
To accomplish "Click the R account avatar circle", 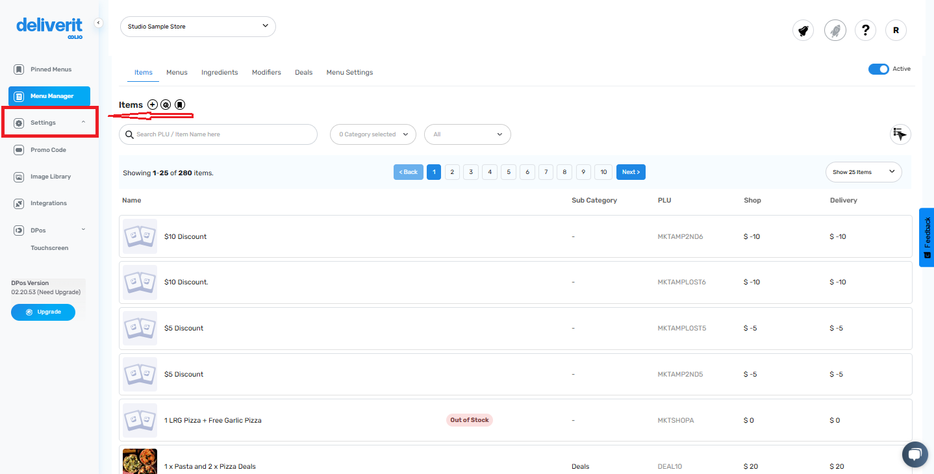I will click(x=896, y=30).
